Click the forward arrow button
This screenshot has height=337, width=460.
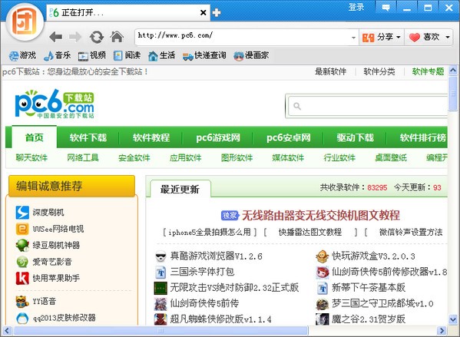75,37
